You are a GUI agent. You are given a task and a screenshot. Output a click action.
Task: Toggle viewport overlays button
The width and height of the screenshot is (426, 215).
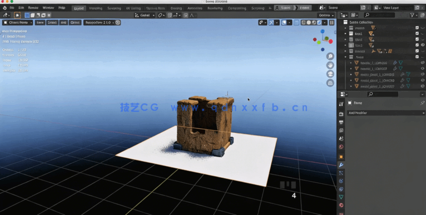[284, 23]
